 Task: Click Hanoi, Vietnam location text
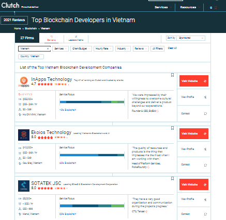coord(31,214)
